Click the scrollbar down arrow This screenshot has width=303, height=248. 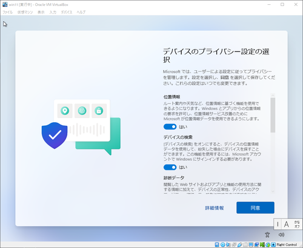pyautogui.click(x=273, y=191)
